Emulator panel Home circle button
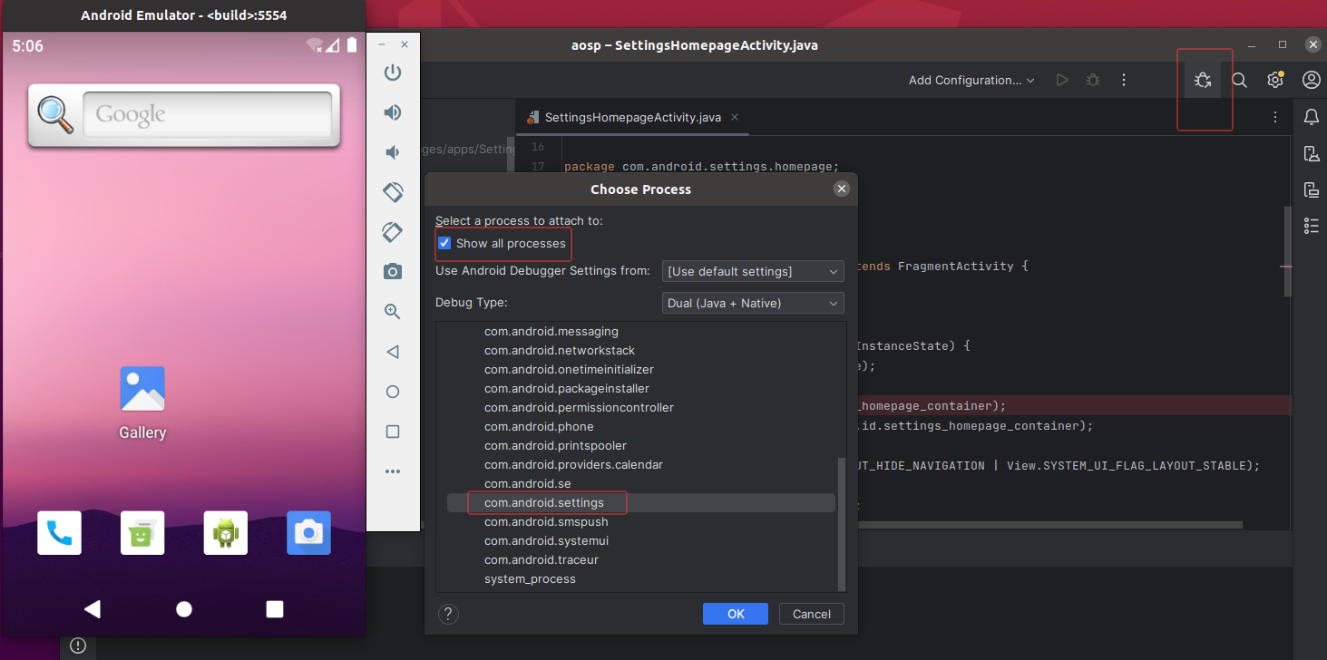The image size is (1327, 660). point(393,392)
